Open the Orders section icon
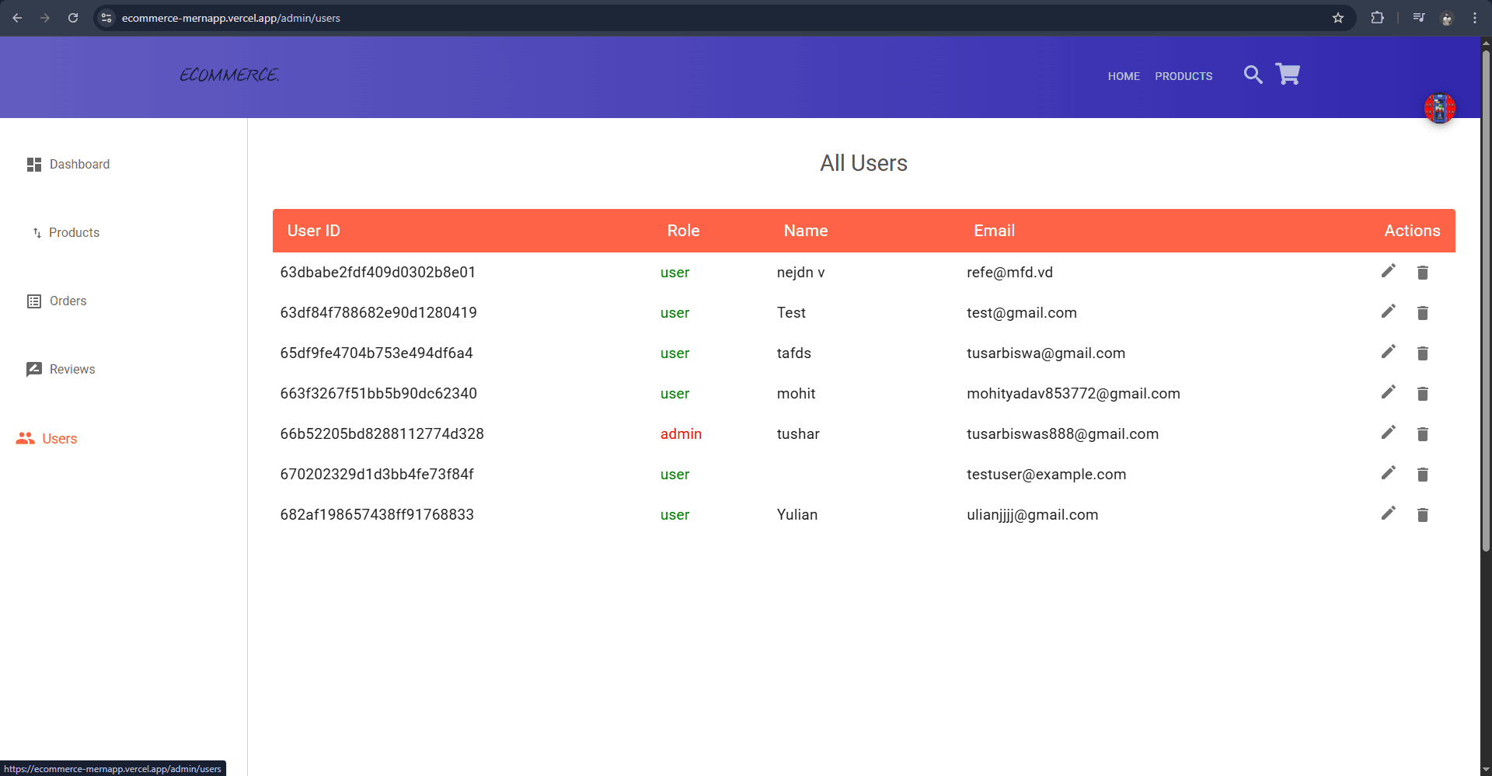 click(34, 301)
